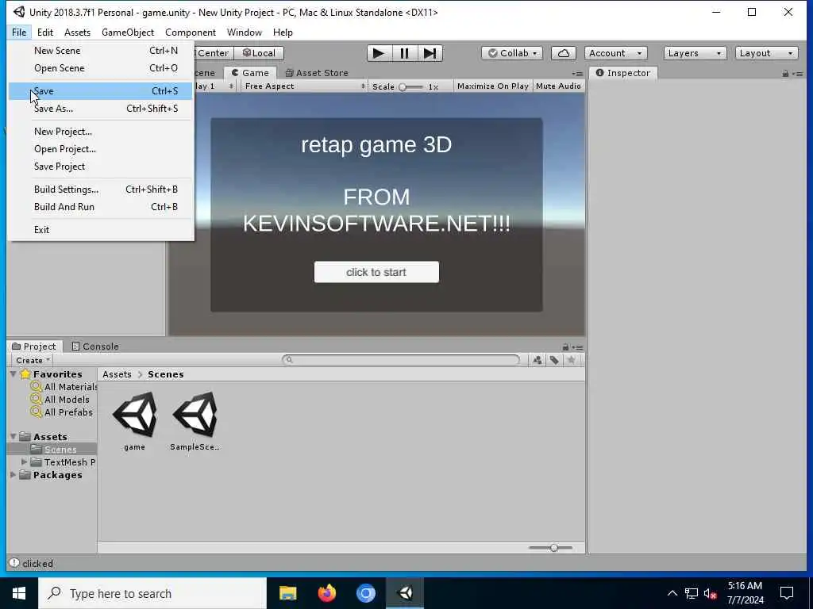Choose Save Project menu entry
This screenshot has width=813, height=609.
tap(101, 167)
